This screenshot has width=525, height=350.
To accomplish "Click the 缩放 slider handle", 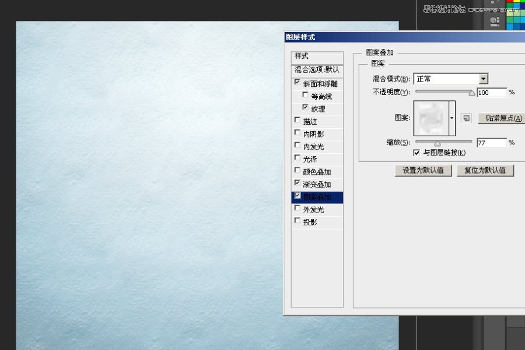I will click(437, 143).
